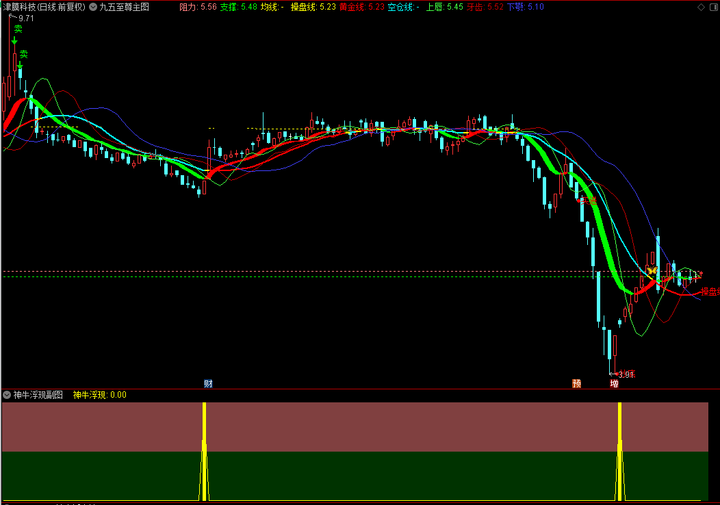720x505 pixels.
Task: Click the 九五至尊主图 indicator name
Action: 125,7
